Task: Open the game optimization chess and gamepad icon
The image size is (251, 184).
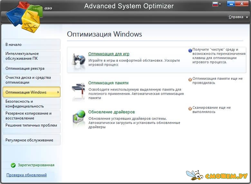Action: 78,60
